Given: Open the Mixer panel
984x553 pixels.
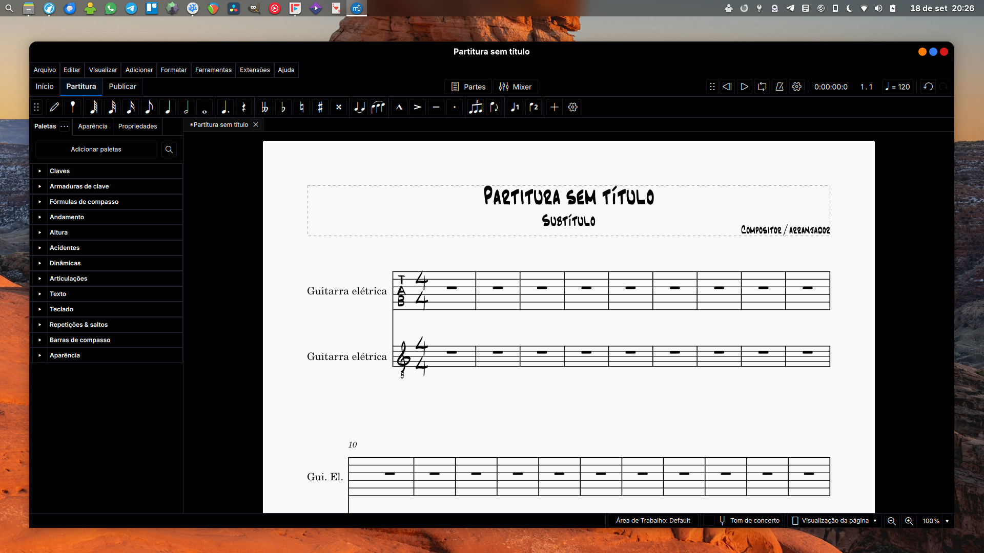Looking at the screenshot, I should (x=515, y=87).
